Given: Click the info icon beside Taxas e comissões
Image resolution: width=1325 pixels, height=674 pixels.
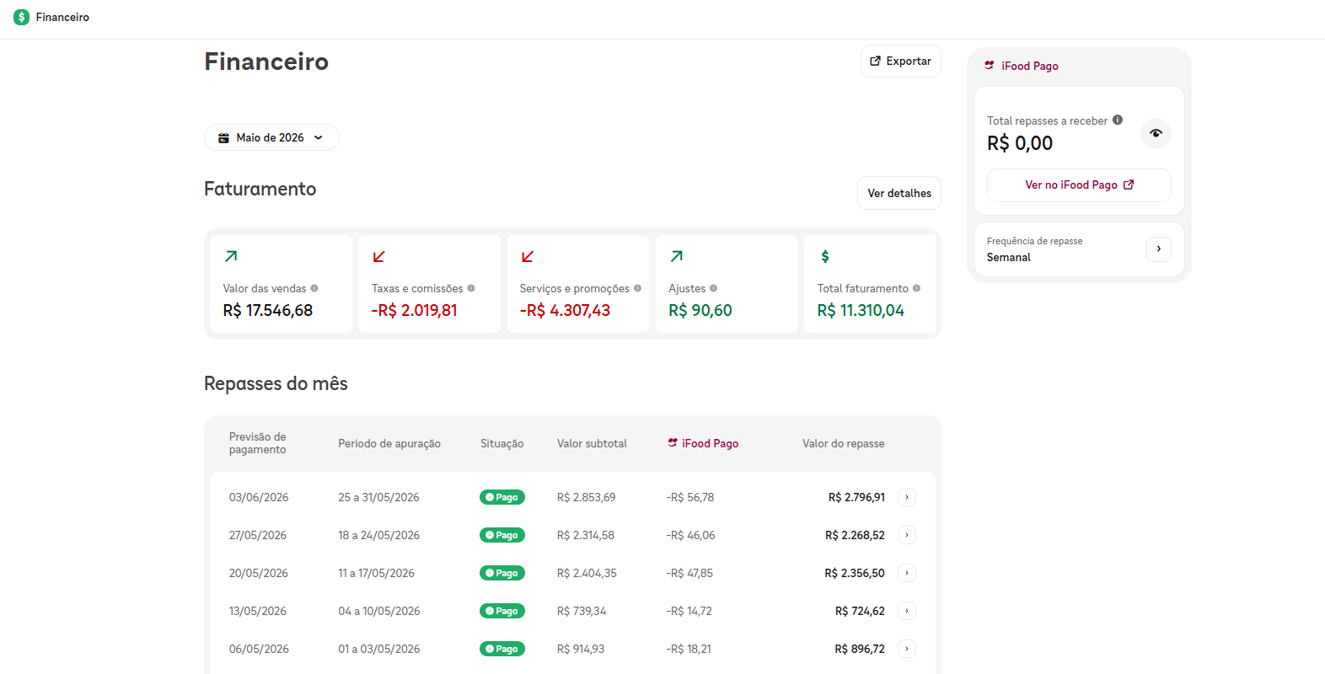Looking at the screenshot, I should pos(471,288).
